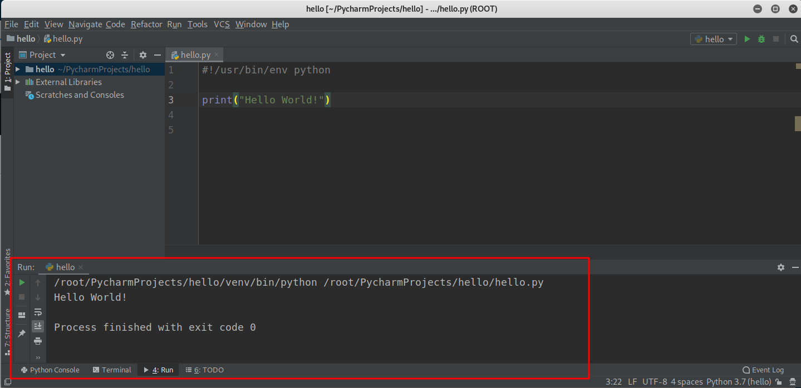Toggle Scroll to End in Run console
This screenshot has width=801, height=388.
coord(38,326)
